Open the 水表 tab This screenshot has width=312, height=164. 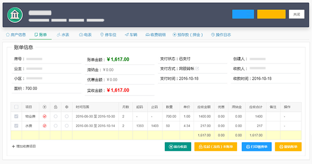[x=63, y=35]
